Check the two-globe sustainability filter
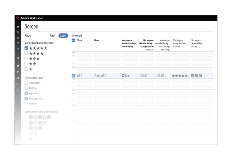Viewport: 232px width, 160px height. pyautogui.click(x=26, y=133)
